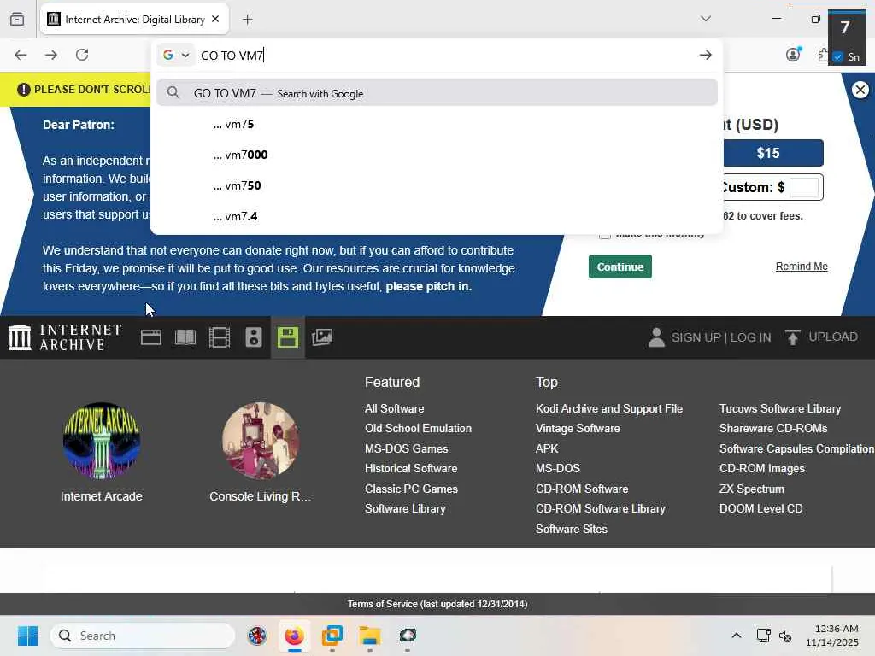Image resolution: width=875 pixels, height=656 pixels.
Task: Choose the 'vm750' search suggestion
Action: pyautogui.click(x=437, y=185)
